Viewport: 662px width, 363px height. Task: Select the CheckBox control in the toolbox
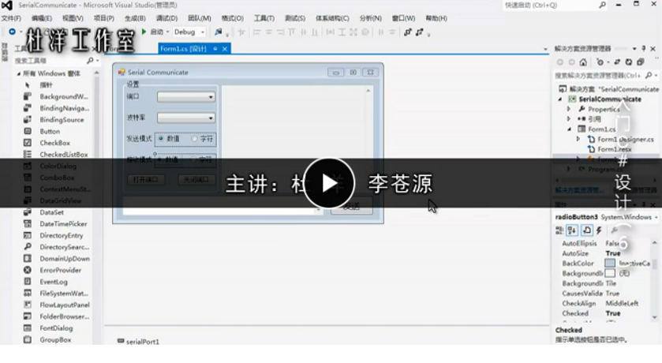tap(55, 143)
